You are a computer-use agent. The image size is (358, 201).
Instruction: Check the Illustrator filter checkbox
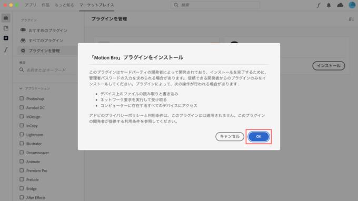tap(22, 144)
